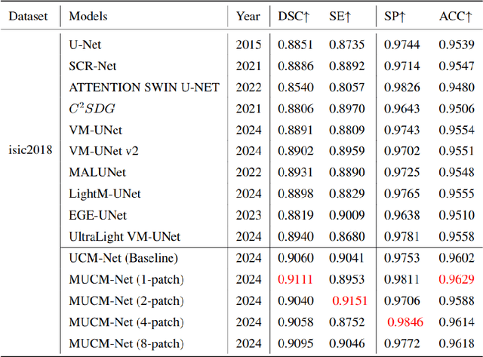The width and height of the screenshot is (483, 357).
Task: Click the Models column header
Action: (x=88, y=15)
